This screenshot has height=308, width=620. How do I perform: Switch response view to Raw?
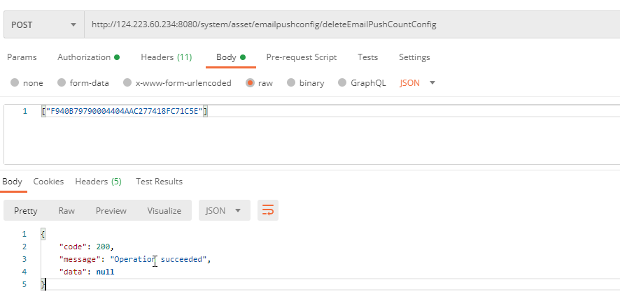tap(66, 210)
